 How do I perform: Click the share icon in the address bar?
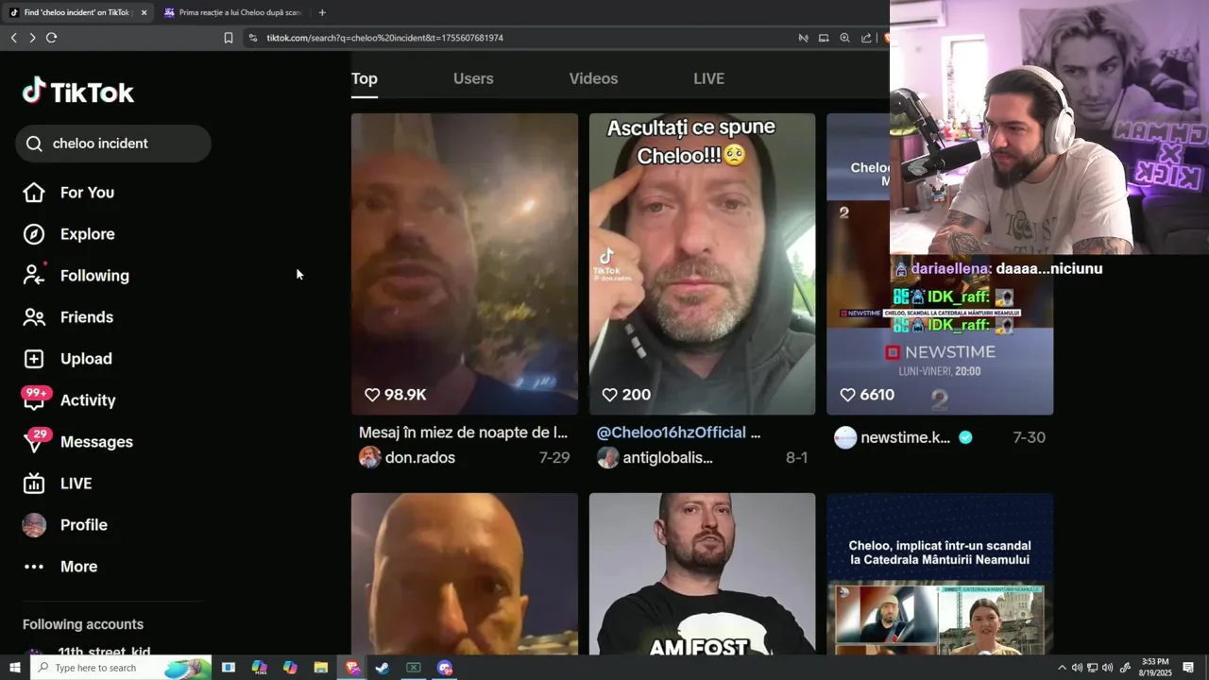pos(866,38)
